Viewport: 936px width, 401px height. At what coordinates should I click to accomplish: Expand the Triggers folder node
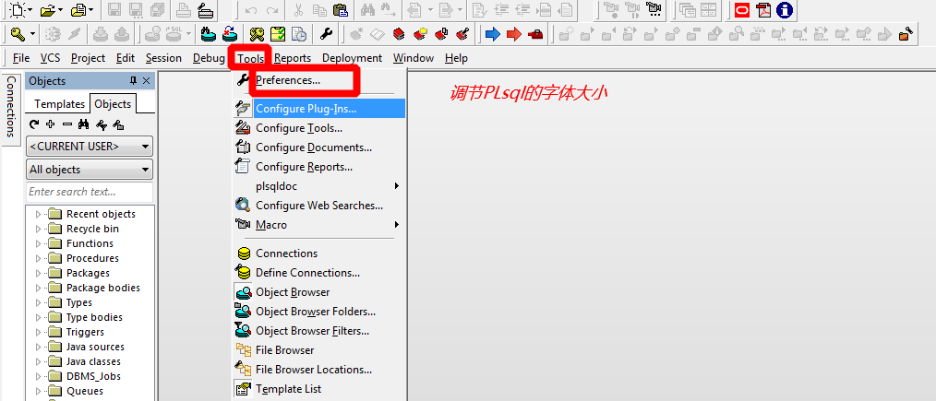tap(39, 332)
